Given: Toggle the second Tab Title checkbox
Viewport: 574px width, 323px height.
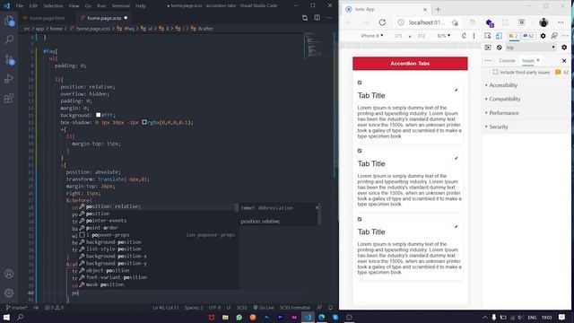Looking at the screenshot, I should pos(360,151).
